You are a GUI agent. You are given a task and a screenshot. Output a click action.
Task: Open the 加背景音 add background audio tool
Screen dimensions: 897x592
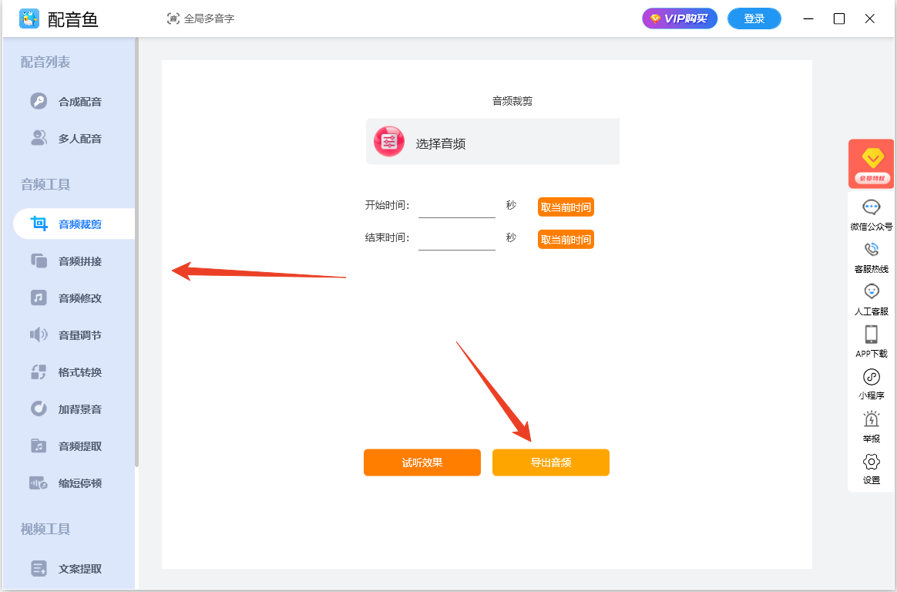click(x=74, y=409)
